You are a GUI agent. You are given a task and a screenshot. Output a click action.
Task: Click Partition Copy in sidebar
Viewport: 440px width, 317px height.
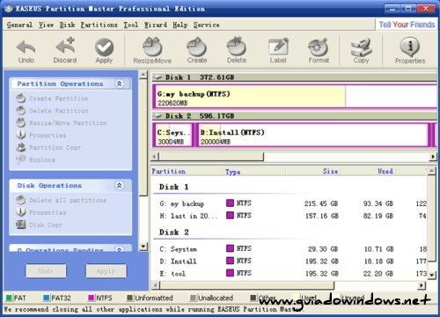click(48, 147)
